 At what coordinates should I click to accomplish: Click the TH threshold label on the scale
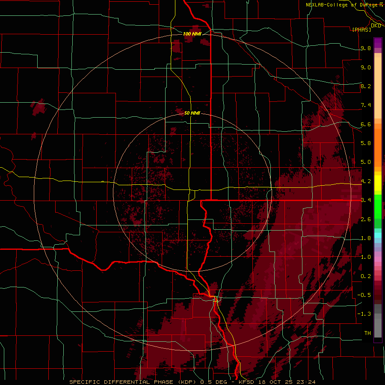pos(367,333)
